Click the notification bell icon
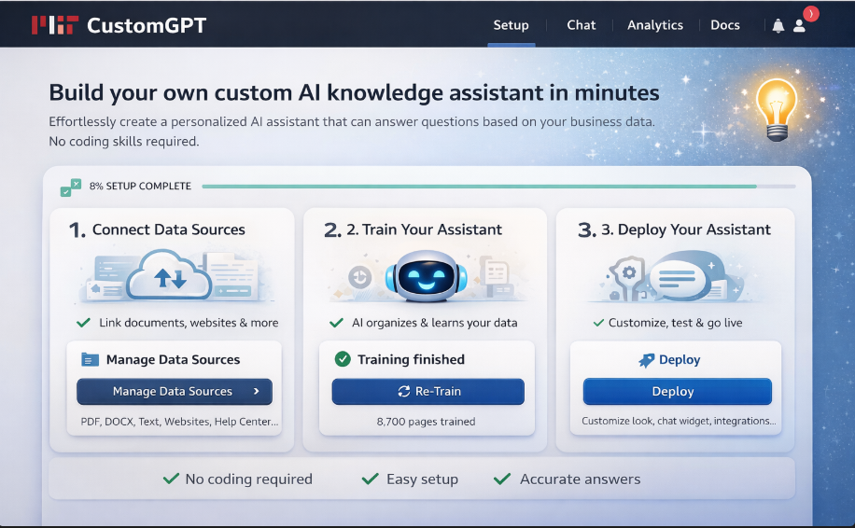 coord(778,25)
